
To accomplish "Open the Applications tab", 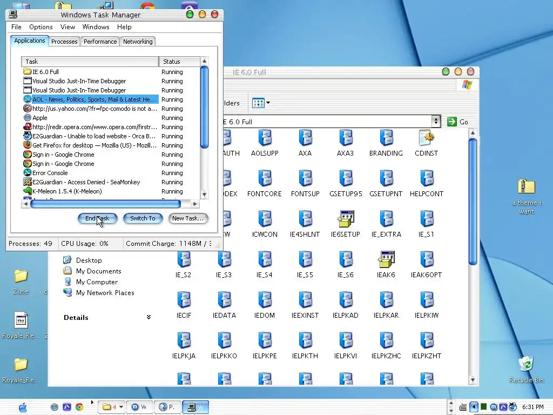I will (30, 41).
